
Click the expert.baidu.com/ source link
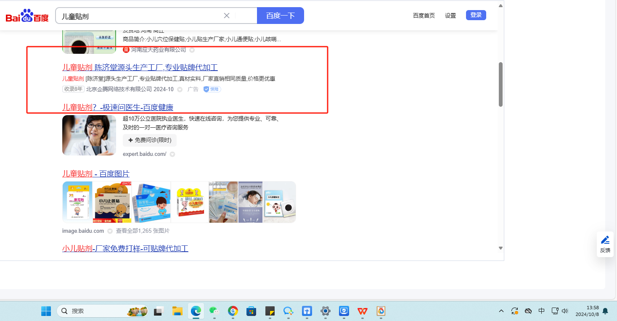coord(145,154)
